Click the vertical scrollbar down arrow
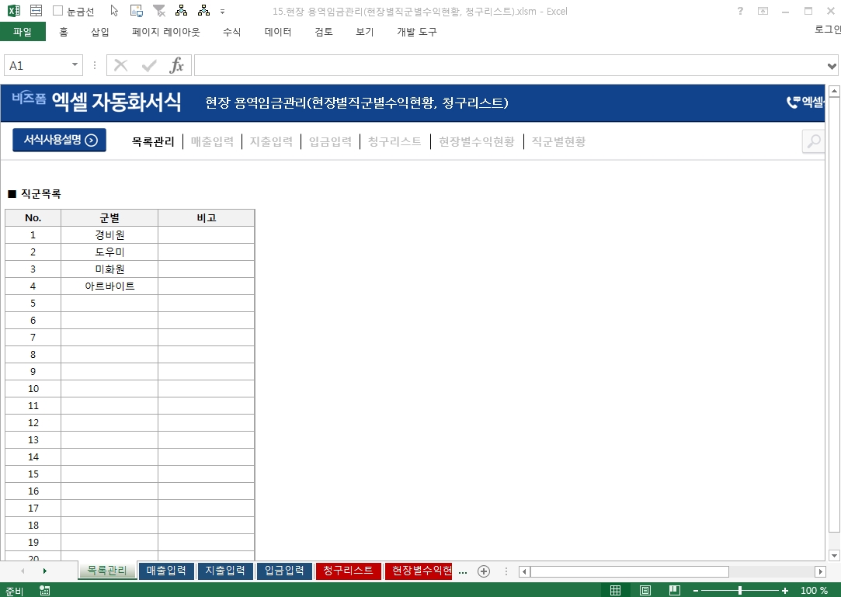This screenshot has width=841, height=597. tap(833, 556)
